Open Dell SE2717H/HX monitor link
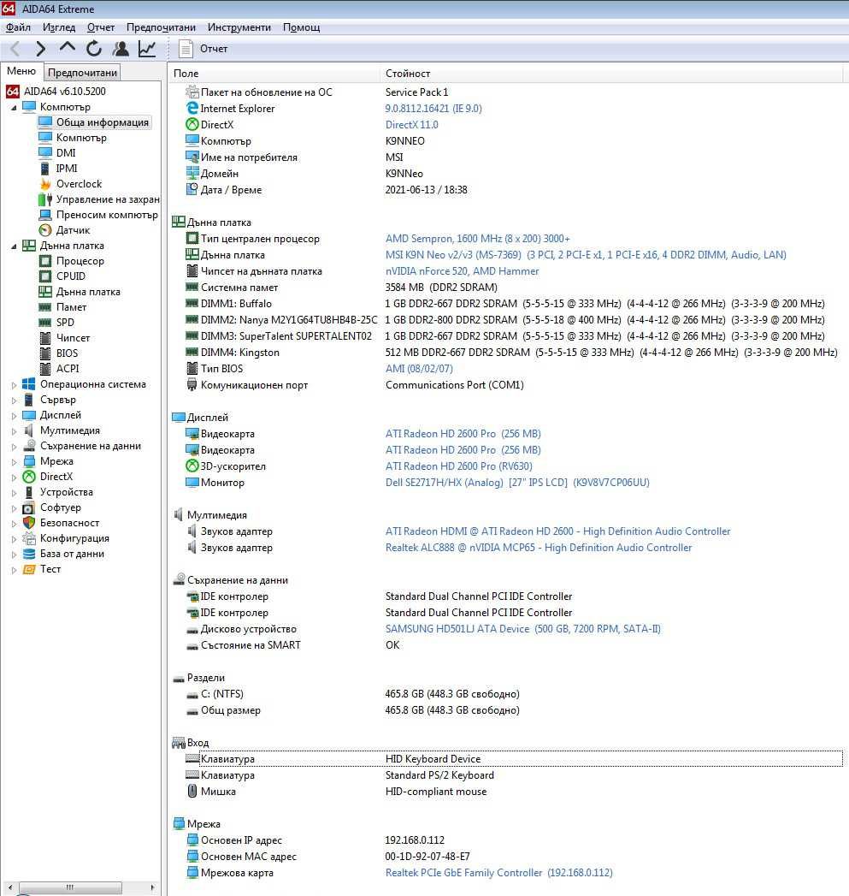This screenshot has height=896, width=849. (517, 483)
